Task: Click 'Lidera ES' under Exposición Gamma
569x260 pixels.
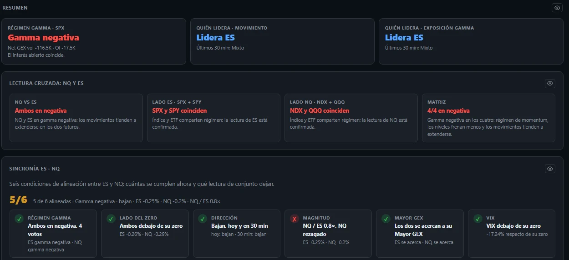Action: pyautogui.click(x=404, y=38)
